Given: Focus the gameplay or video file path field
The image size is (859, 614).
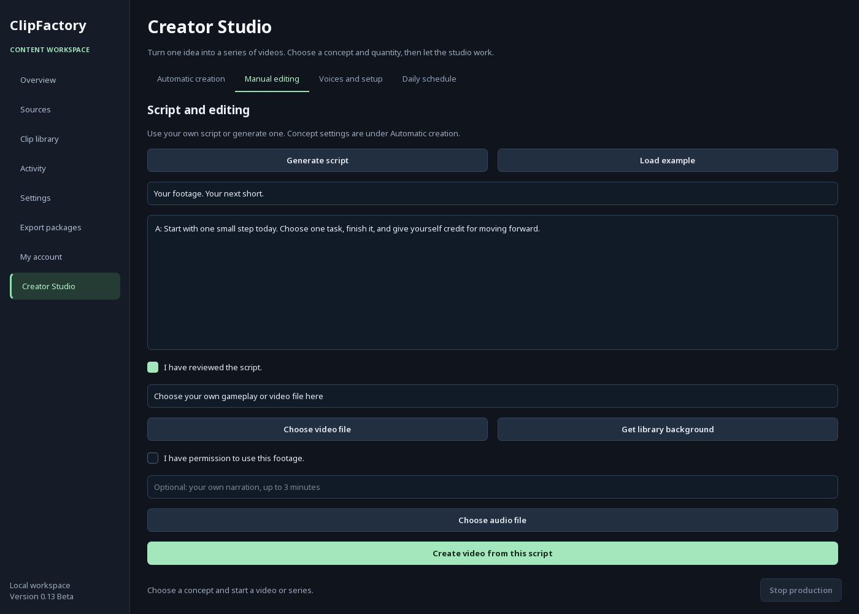Looking at the screenshot, I should (493, 396).
